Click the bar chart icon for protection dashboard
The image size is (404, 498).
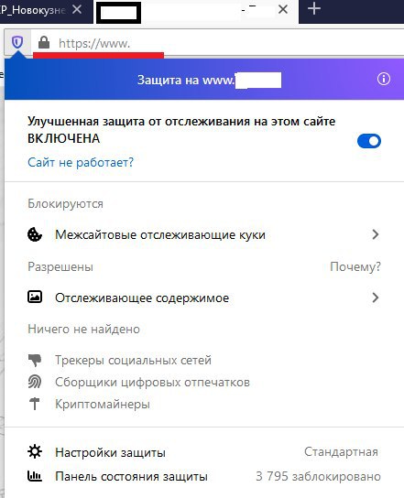pyautogui.click(x=35, y=476)
